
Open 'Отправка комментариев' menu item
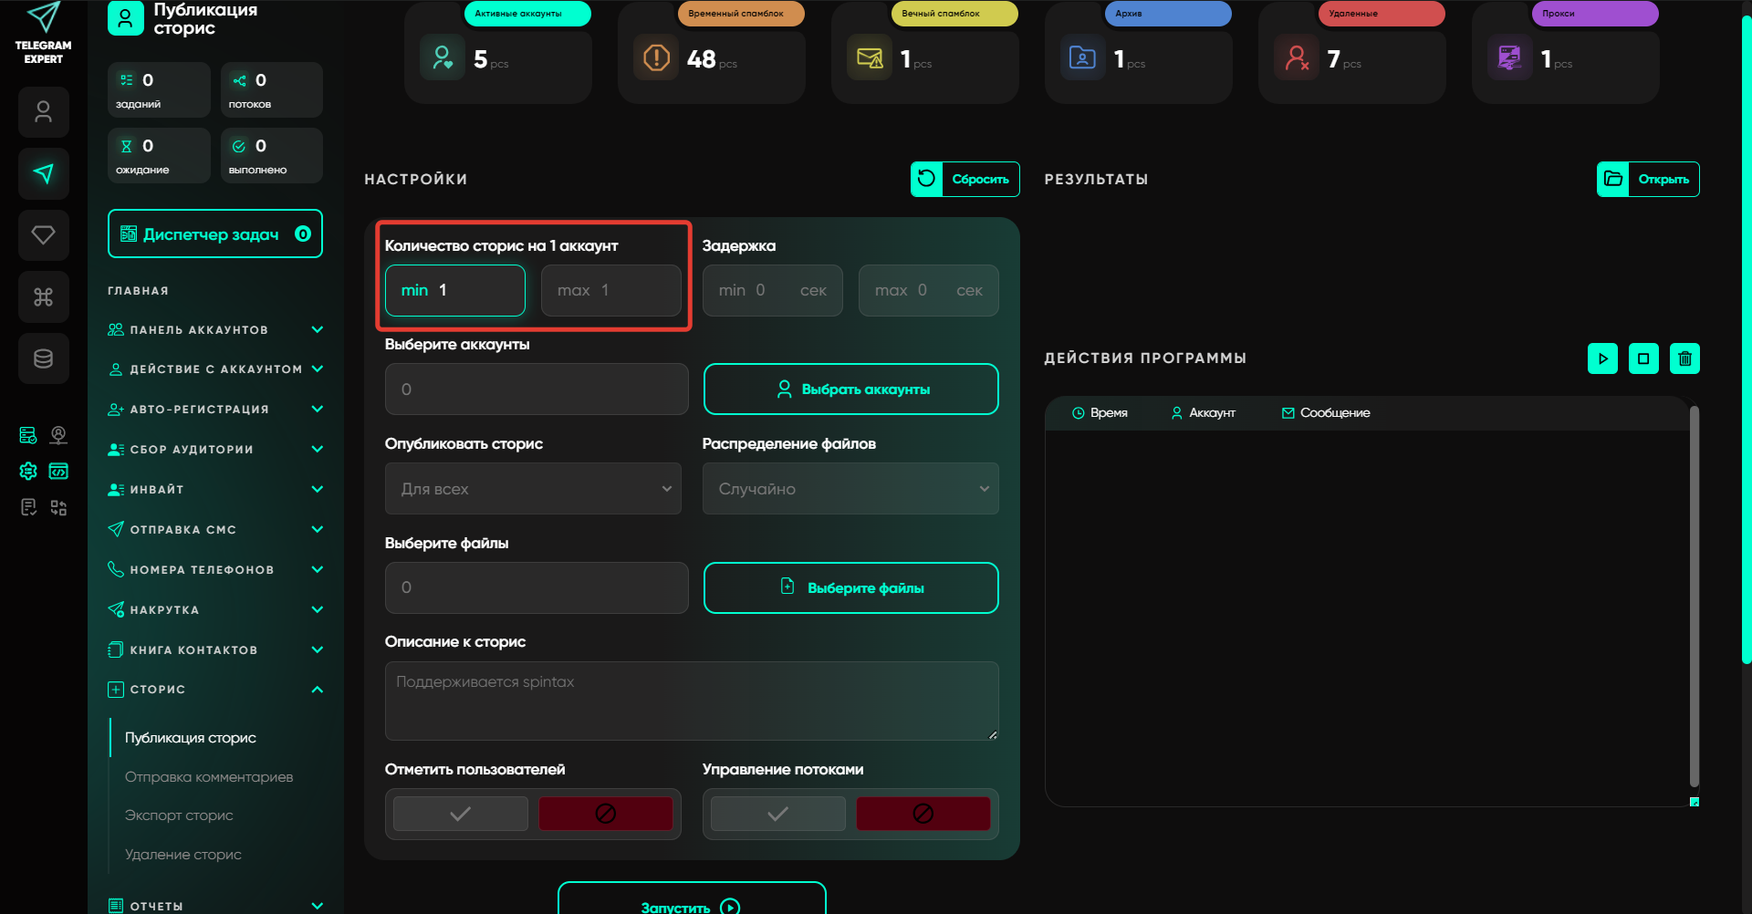(209, 777)
